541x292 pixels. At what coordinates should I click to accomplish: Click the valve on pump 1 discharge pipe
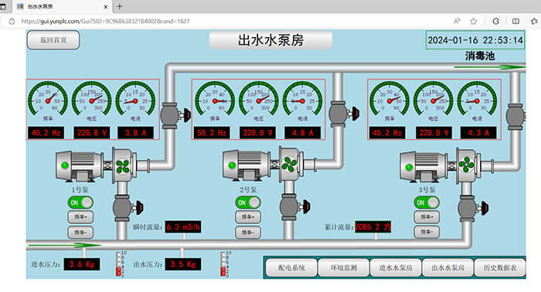pos(174,116)
